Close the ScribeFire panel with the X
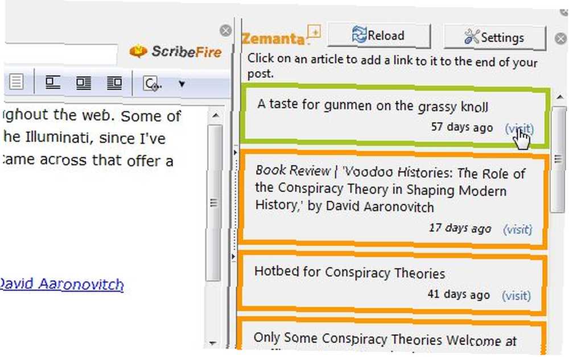This screenshot has height=357, width=569. (226, 31)
